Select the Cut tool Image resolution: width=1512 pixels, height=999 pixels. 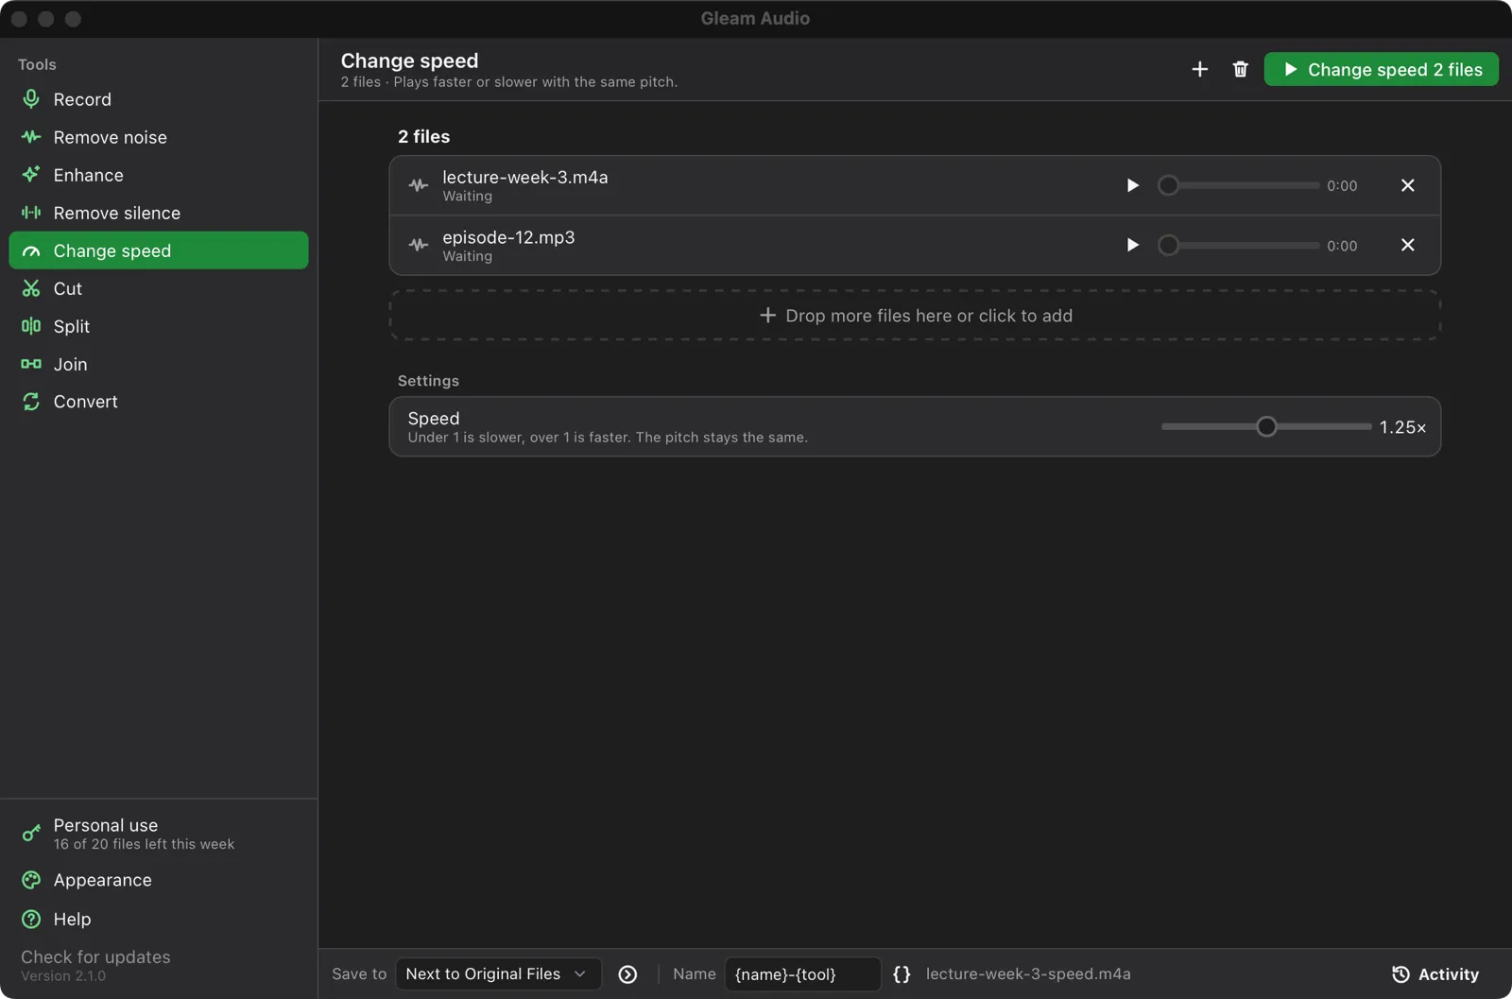(x=158, y=288)
